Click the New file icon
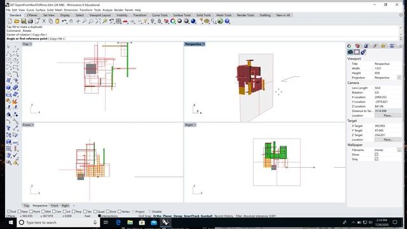 coord(10,21)
